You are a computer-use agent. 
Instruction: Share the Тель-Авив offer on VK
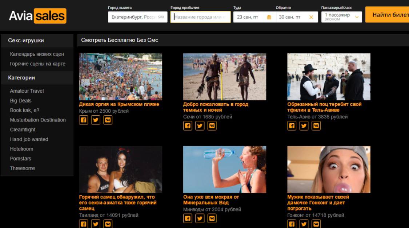point(316,126)
